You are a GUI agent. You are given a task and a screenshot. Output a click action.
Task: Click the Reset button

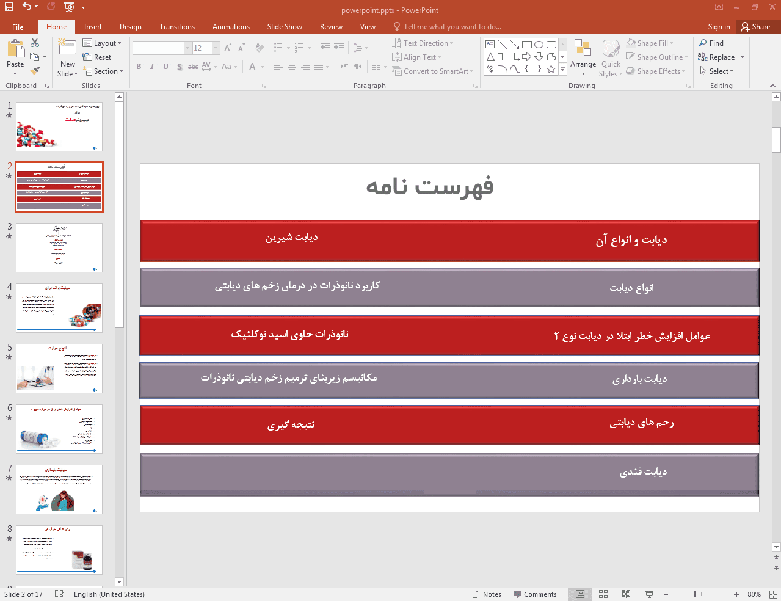pyautogui.click(x=97, y=57)
